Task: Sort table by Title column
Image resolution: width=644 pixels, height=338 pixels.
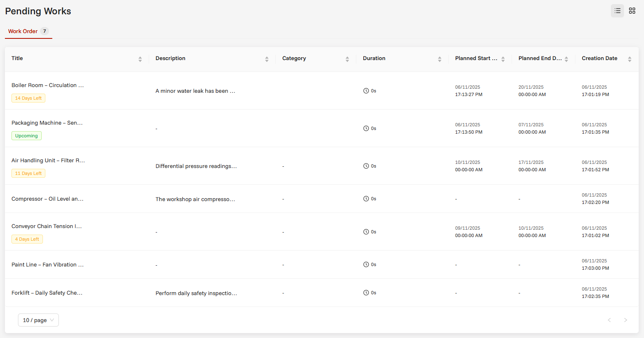Action: click(140, 59)
